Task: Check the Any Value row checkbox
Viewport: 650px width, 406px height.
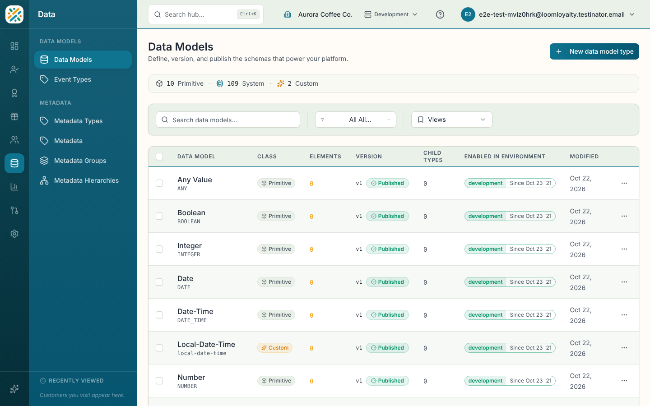Action: (159, 183)
